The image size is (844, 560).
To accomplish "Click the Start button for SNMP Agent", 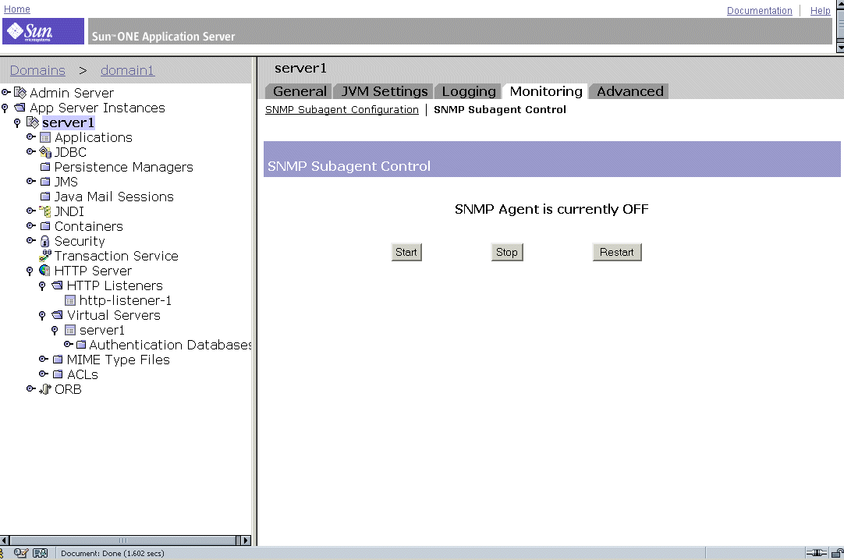I will tap(406, 252).
